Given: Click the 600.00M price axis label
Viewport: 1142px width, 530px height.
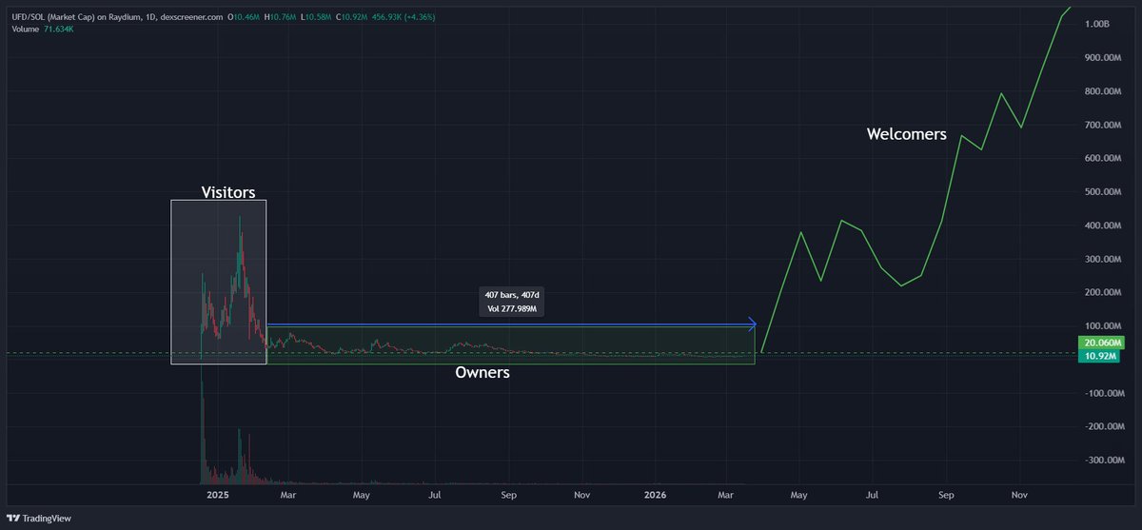Looking at the screenshot, I should point(1102,158).
